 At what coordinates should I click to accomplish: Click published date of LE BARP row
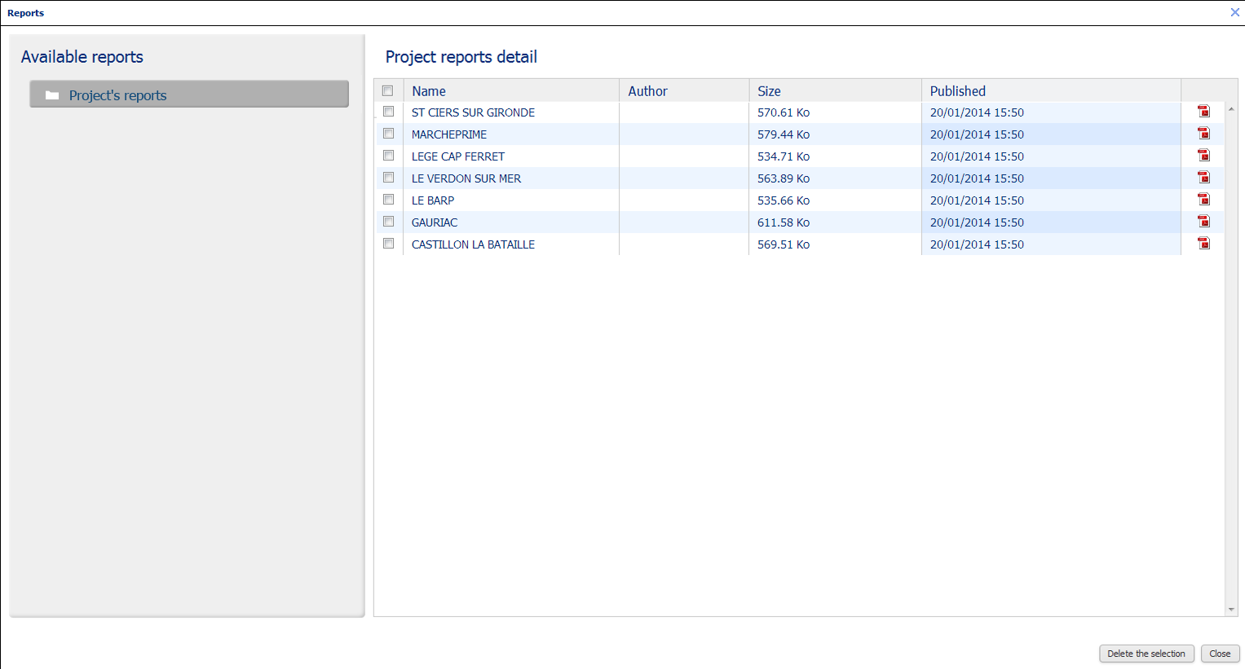pyautogui.click(x=977, y=200)
